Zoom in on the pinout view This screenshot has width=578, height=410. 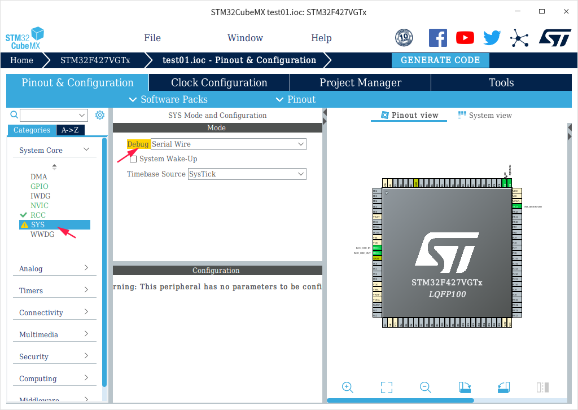point(347,387)
